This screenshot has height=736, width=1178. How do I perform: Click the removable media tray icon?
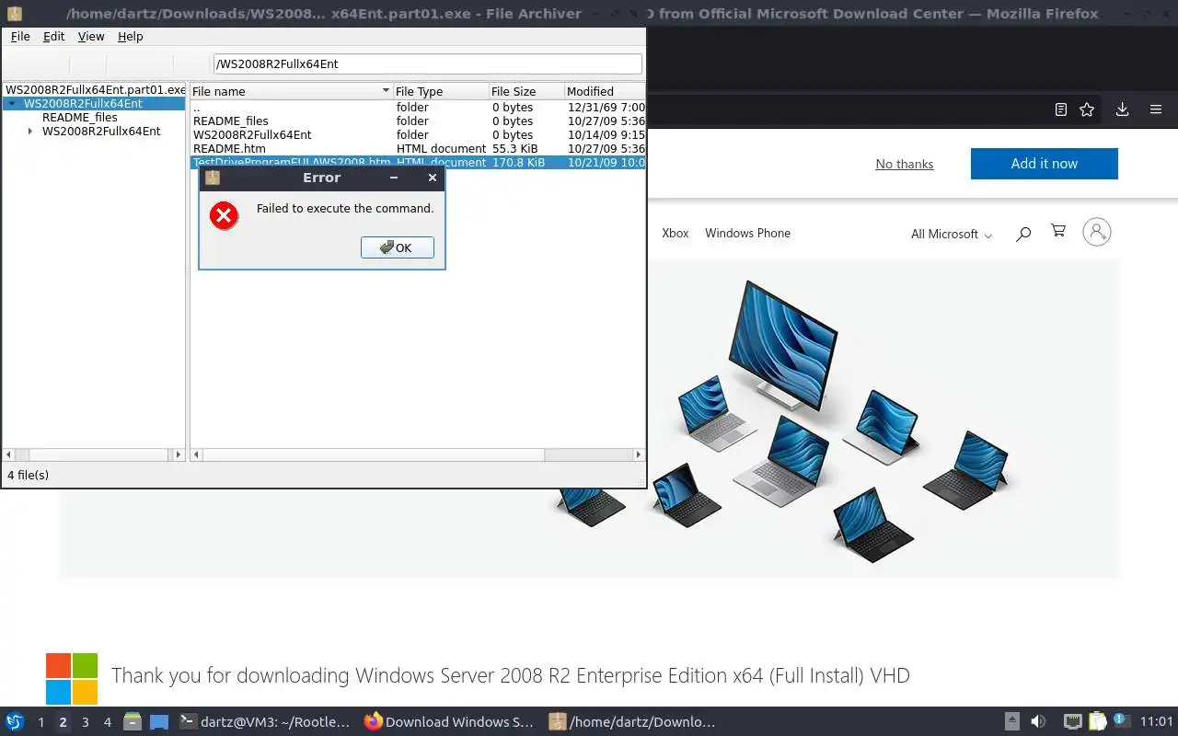pos(1011,722)
